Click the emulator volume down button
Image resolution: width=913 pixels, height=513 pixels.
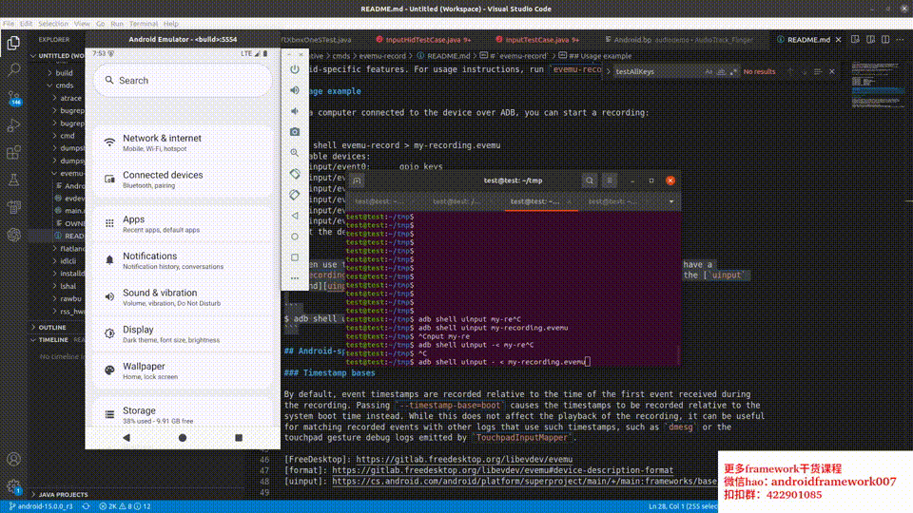click(x=295, y=111)
